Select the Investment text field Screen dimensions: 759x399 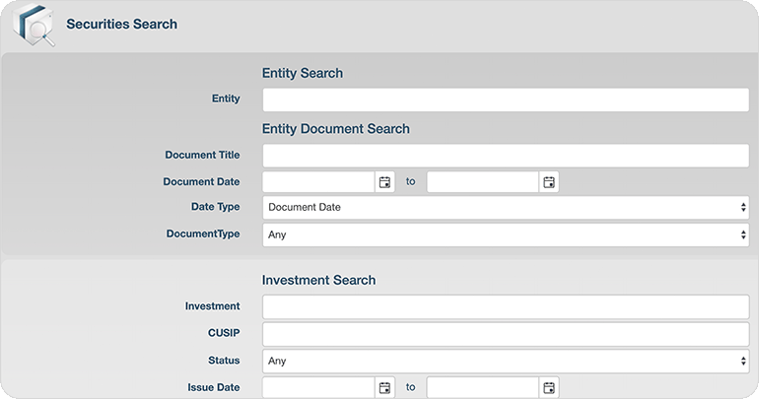click(505, 306)
